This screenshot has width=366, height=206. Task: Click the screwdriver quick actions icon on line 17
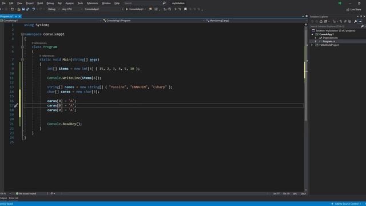pos(15,105)
